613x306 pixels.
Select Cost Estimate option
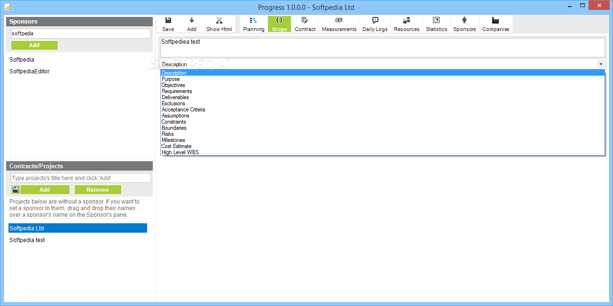(382, 146)
